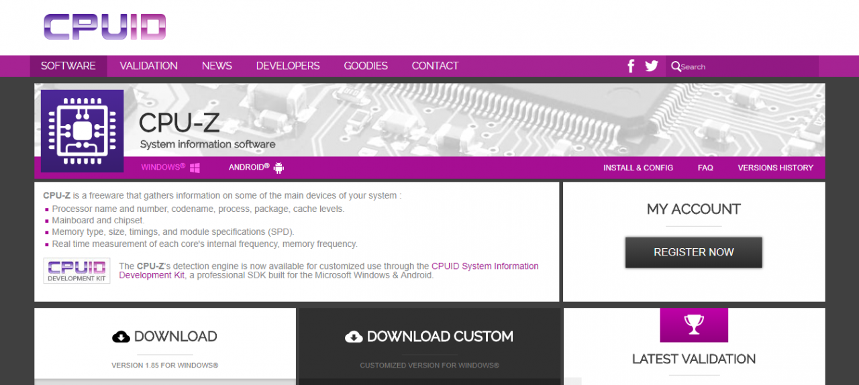Click the Register Now button

click(x=694, y=252)
